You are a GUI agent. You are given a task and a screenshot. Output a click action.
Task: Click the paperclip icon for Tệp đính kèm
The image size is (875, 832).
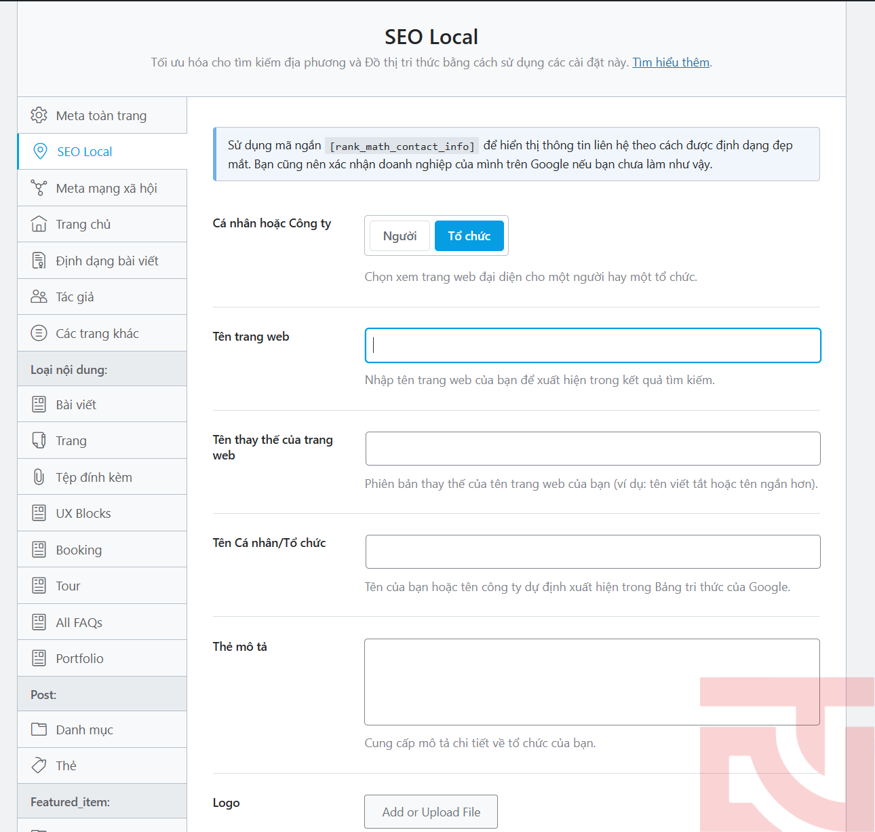[39, 477]
